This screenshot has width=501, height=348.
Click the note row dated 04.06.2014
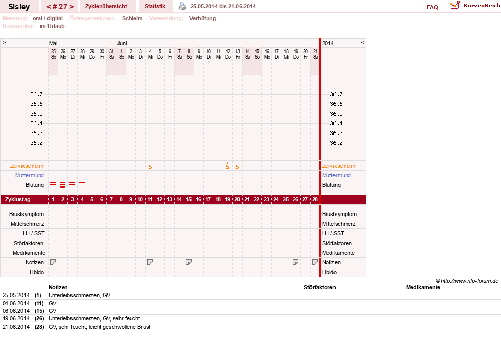[x=250, y=303]
